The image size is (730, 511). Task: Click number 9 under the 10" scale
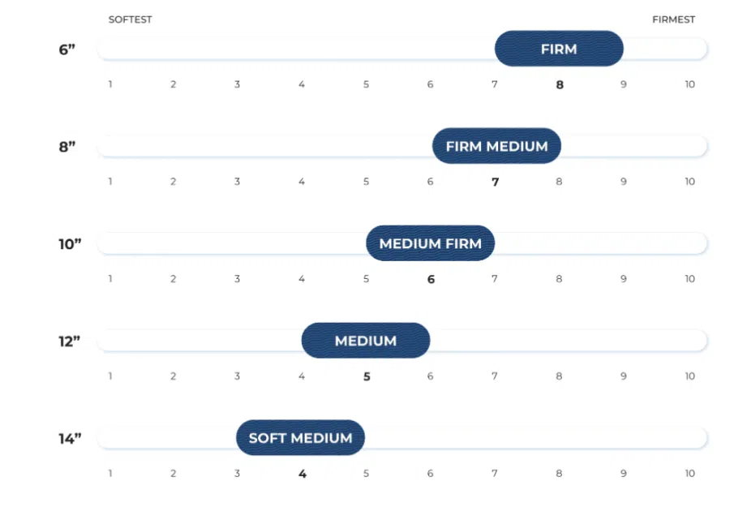624,279
